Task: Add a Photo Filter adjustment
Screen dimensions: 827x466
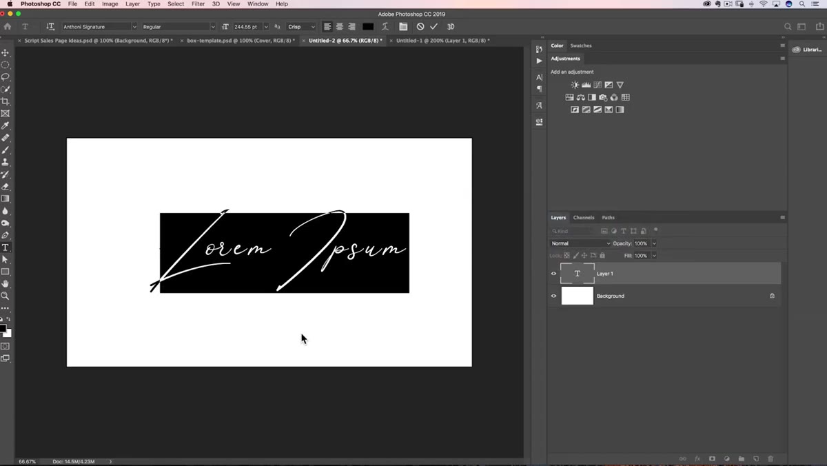Action: [x=603, y=97]
